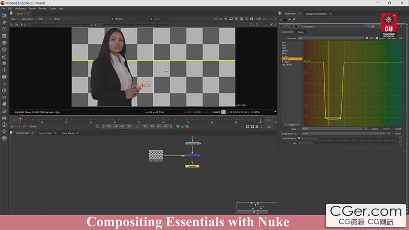Select the CheckerBoard node thumbnail

(156, 156)
